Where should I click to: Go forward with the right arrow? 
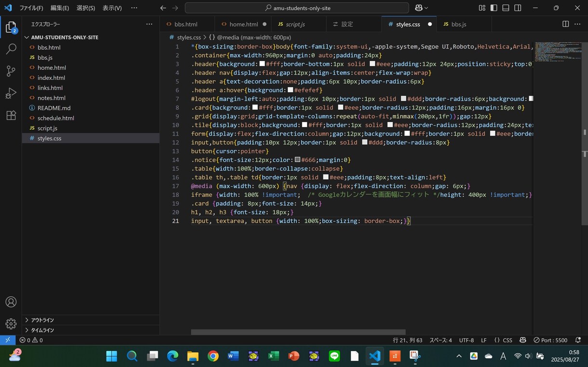pos(175,8)
